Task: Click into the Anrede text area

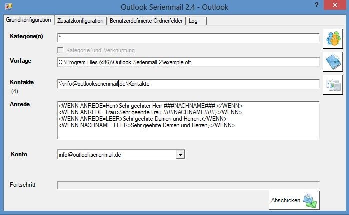Action: click(189, 120)
